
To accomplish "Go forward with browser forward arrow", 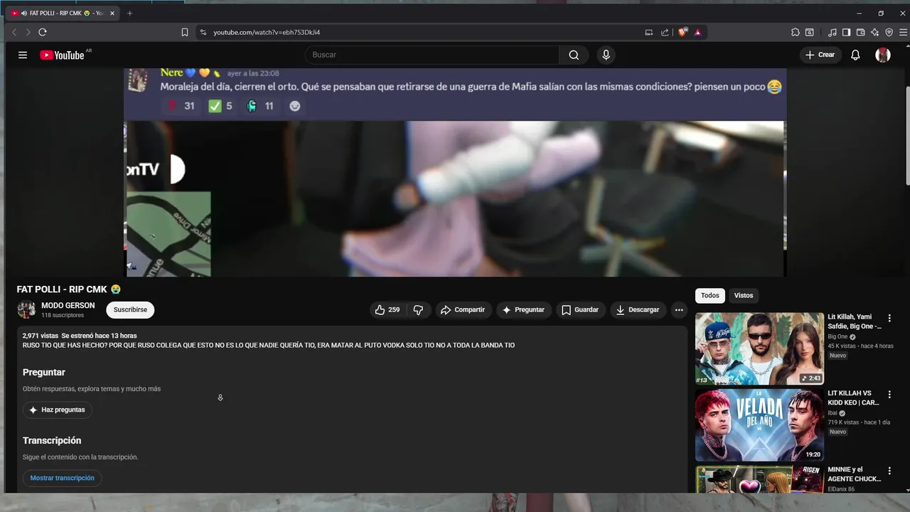I will pyautogui.click(x=28, y=32).
